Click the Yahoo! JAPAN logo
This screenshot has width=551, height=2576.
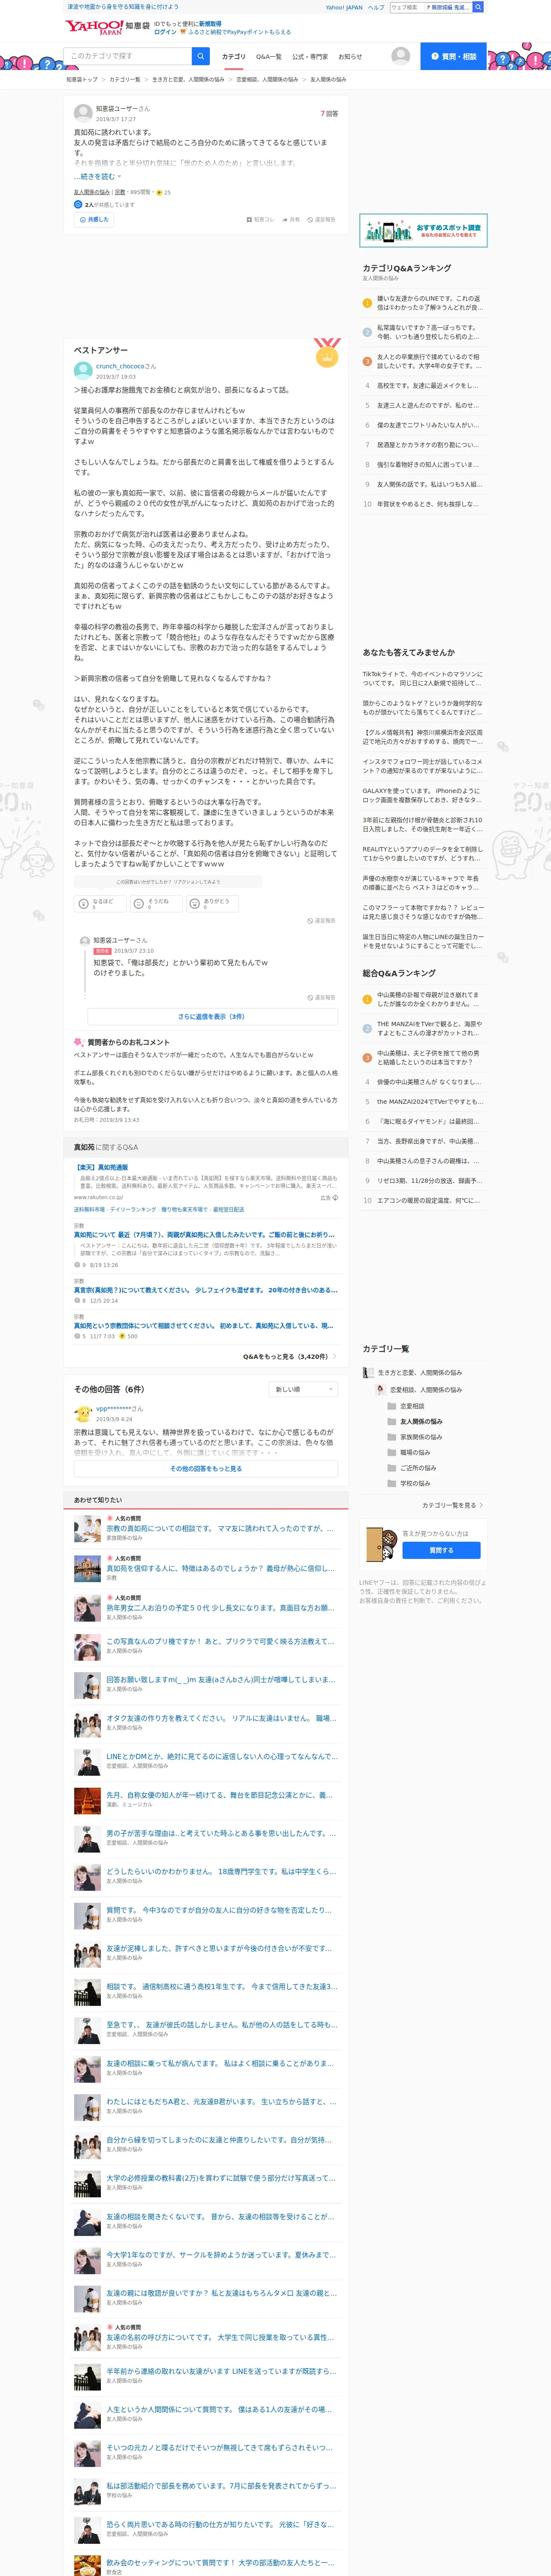(x=94, y=27)
